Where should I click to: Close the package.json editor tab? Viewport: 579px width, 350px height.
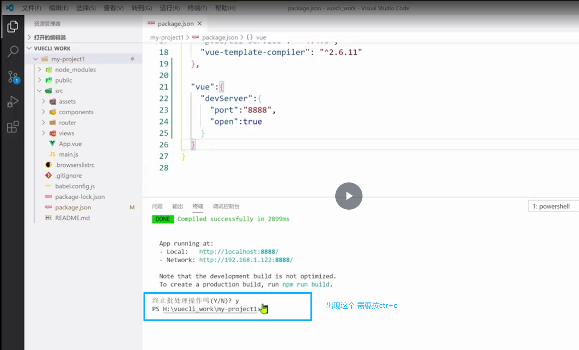point(199,24)
